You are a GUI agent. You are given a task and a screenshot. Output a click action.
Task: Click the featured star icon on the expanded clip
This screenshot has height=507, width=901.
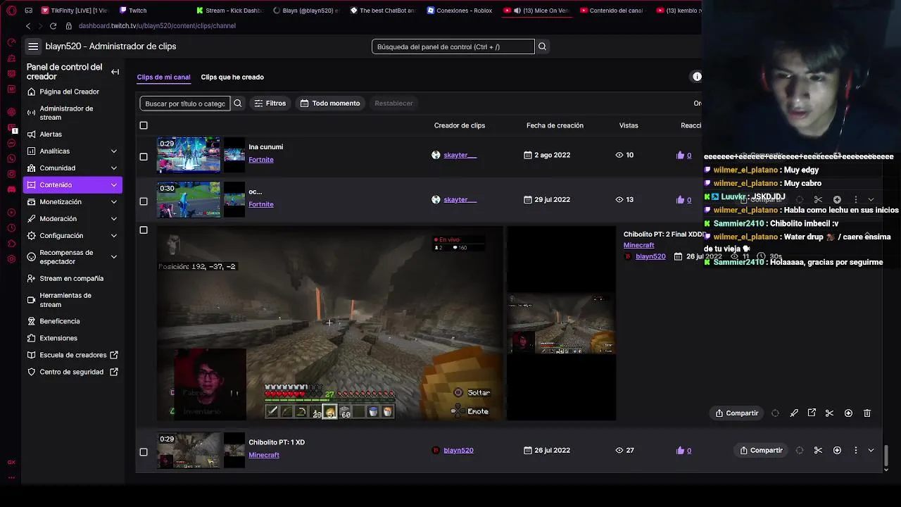[x=848, y=413]
